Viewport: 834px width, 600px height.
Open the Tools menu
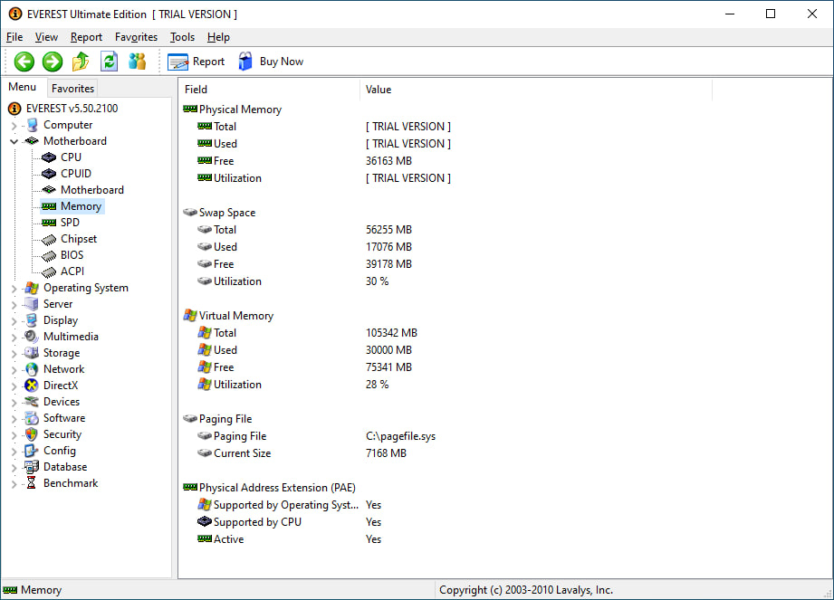182,37
